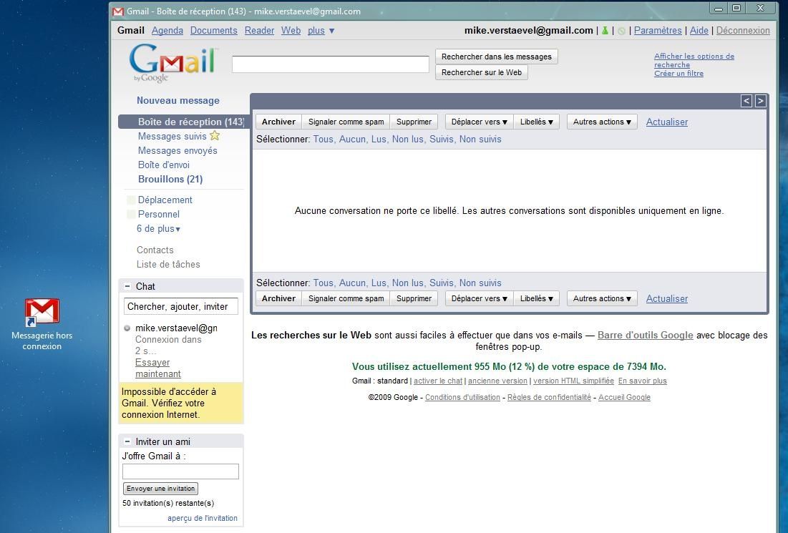Expand the 6 de plus labels list
Viewport: 788px width, 533px height.
click(x=158, y=228)
